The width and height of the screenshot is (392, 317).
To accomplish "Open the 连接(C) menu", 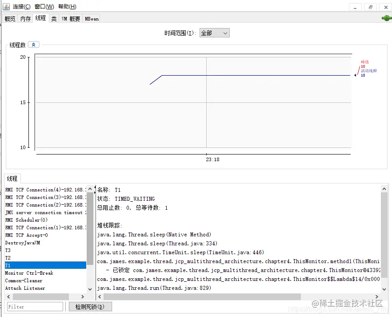I will click(21, 7).
